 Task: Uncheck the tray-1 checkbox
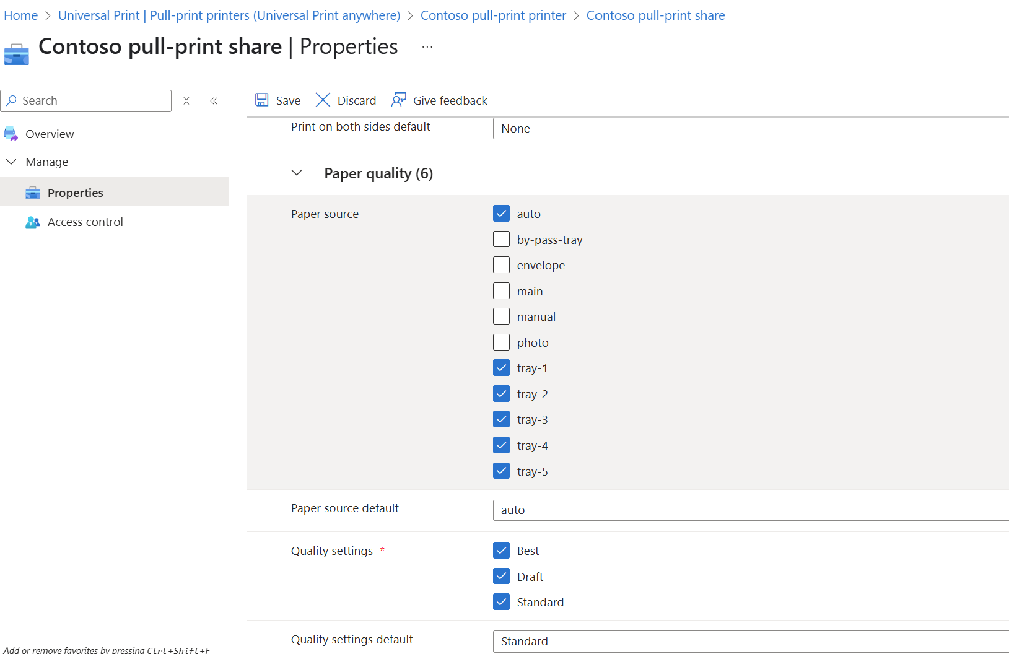(502, 367)
